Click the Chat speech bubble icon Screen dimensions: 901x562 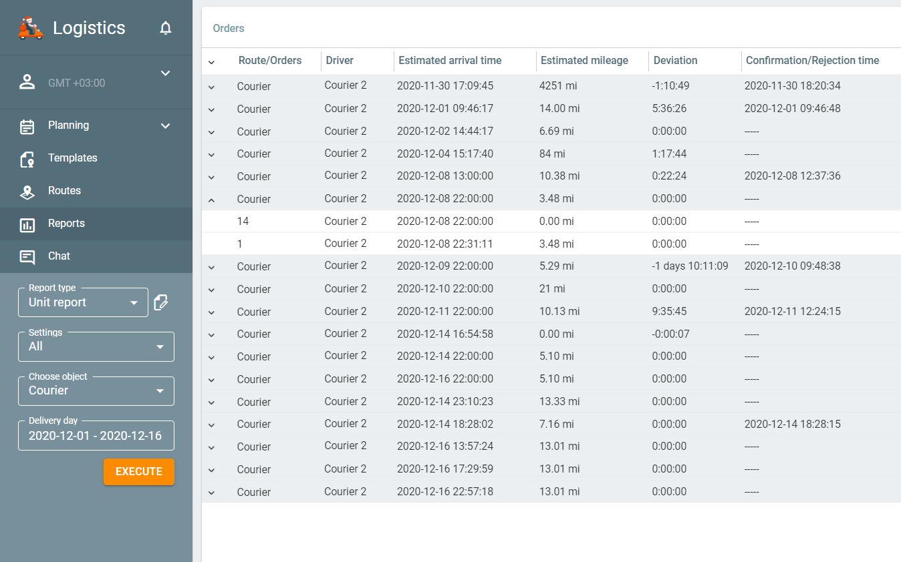tap(27, 257)
